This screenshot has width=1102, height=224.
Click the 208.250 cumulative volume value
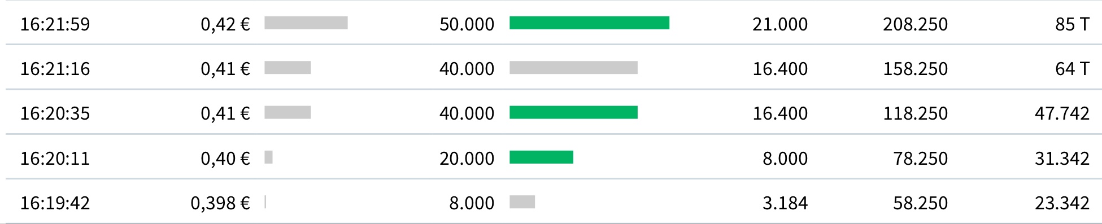coord(915,24)
